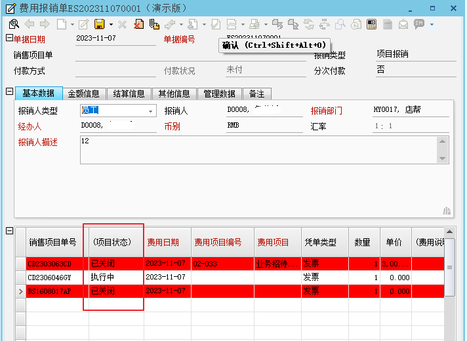The image size is (467, 341).
Task: Click the calculator icon in toolbar
Action: point(371,24)
